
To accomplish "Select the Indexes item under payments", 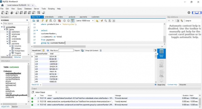I will click(17, 48).
